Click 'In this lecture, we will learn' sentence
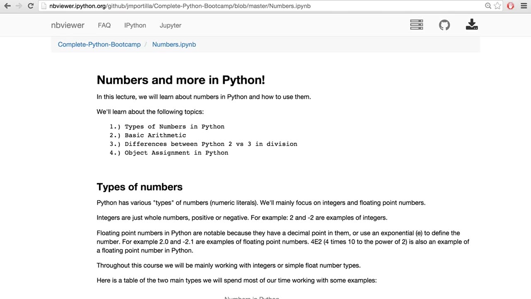The width and height of the screenshot is (531, 299). 204,97
